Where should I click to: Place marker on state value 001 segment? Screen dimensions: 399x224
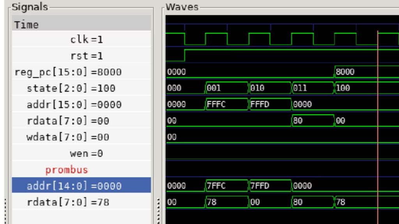click(x=226, y=88)
